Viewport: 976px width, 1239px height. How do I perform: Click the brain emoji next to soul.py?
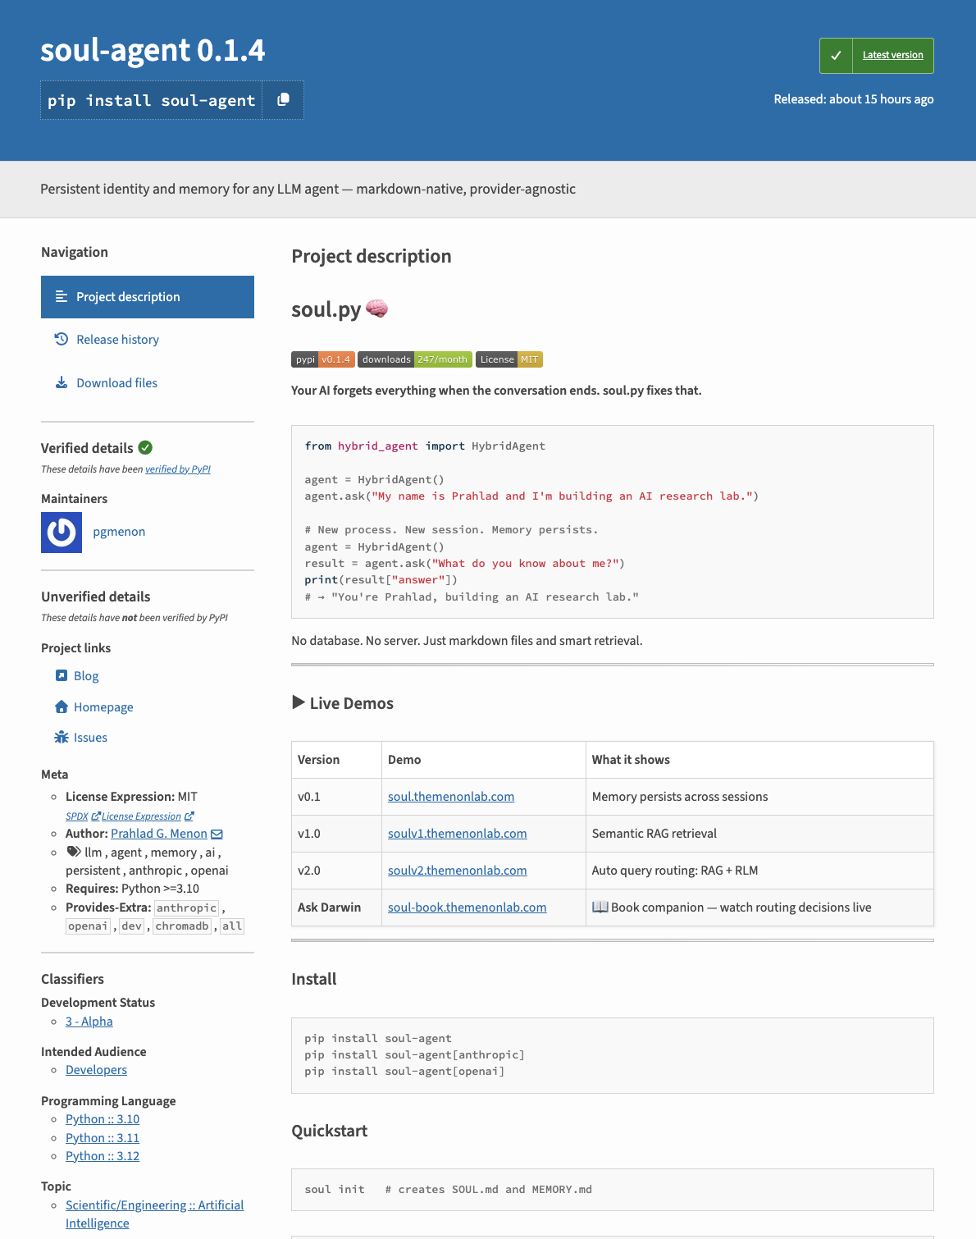[x=376, y=309]
